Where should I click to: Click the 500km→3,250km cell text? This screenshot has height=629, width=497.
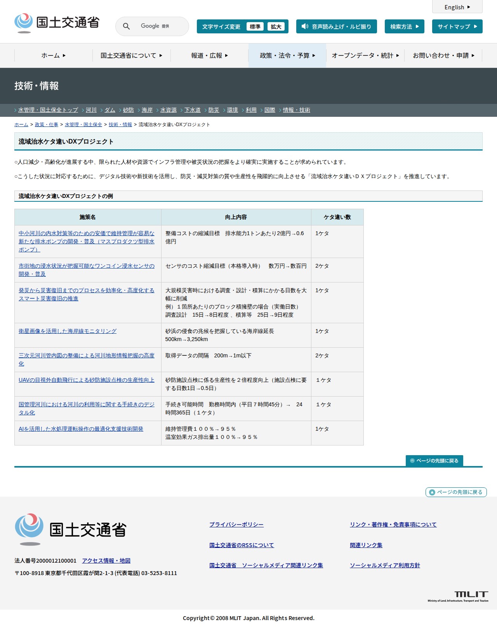186,340
